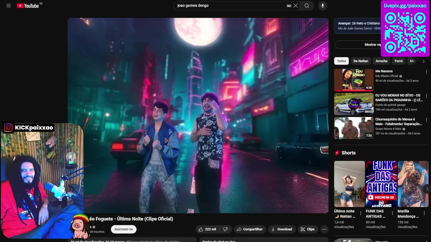This screenshot has height=242, width=431.
Task: Run search with the magnifier button
Action: click(x=307, y=6)
